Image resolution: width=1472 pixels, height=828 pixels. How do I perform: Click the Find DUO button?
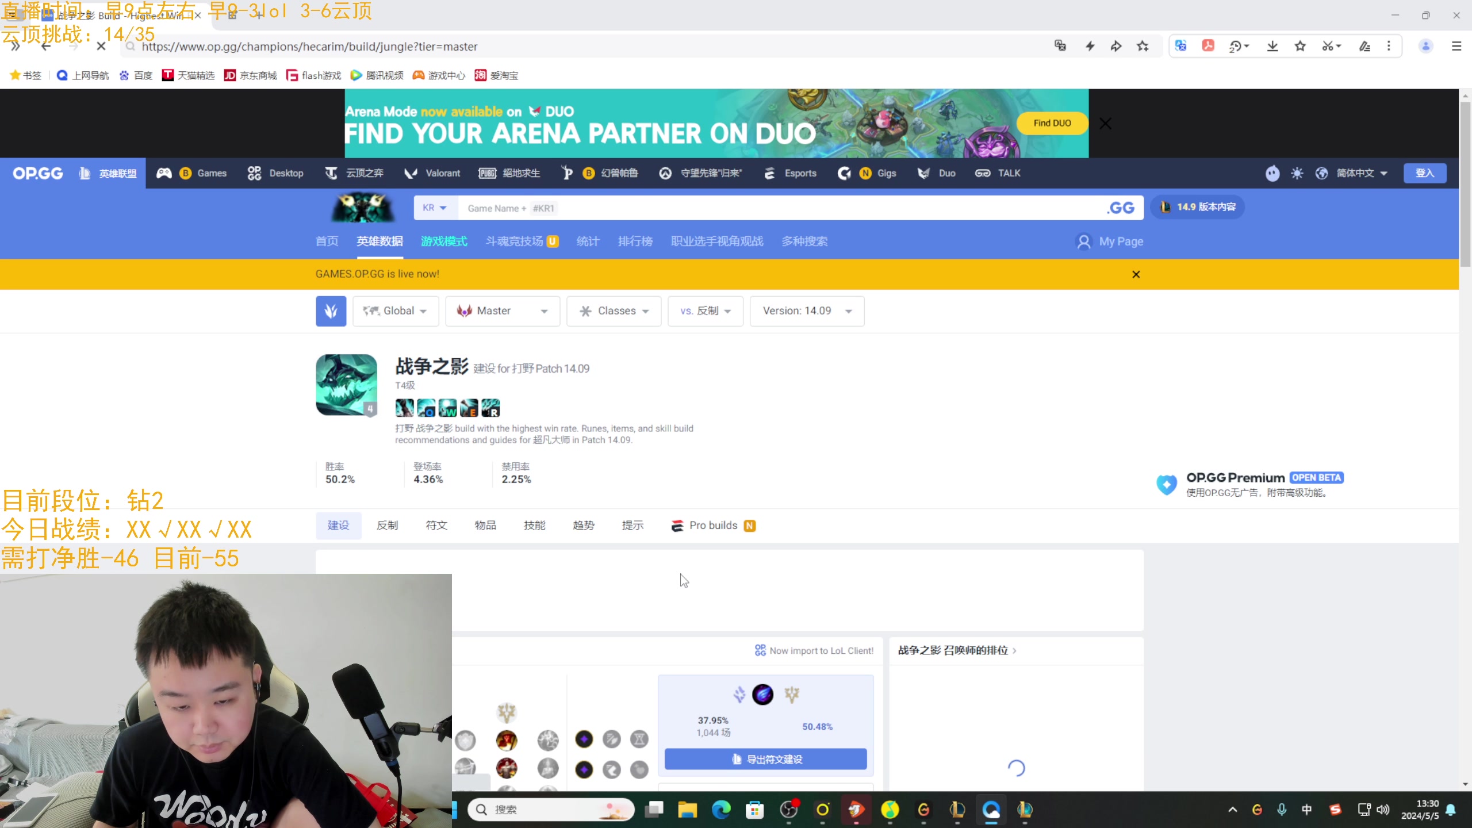pyautogui.click(x=1052, y=123)
